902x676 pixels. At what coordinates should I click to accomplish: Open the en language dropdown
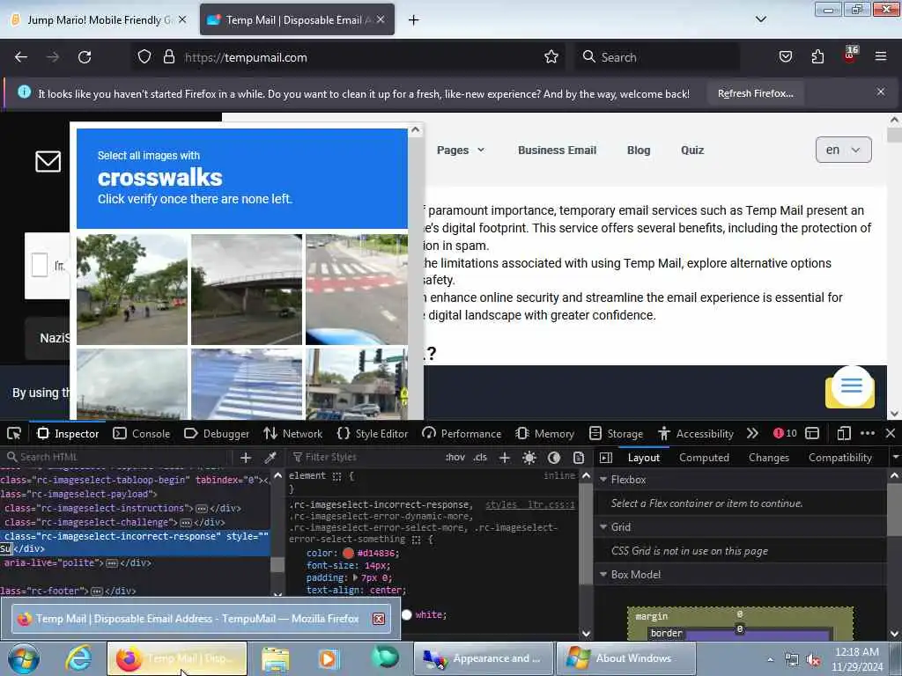843,150
